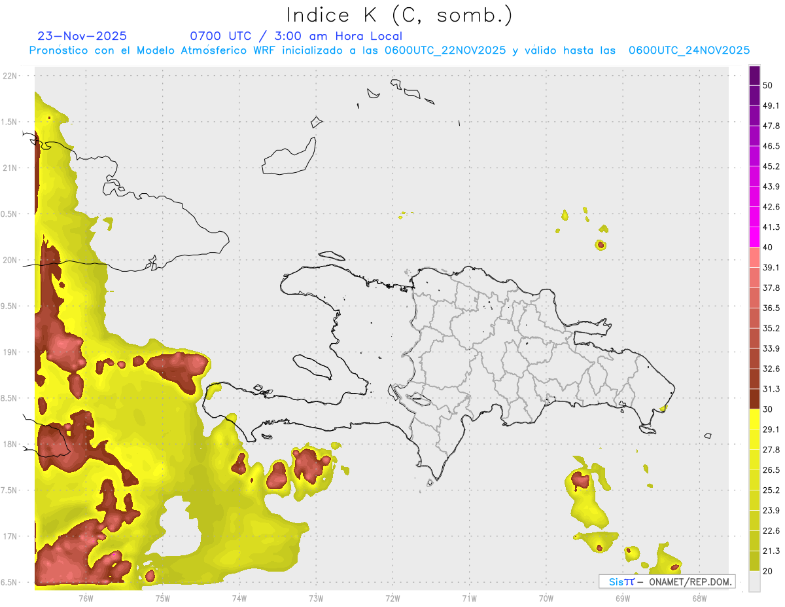Click the '36.5' colorbar label
The height and width of the screenshot is (607, 785).
771,308
